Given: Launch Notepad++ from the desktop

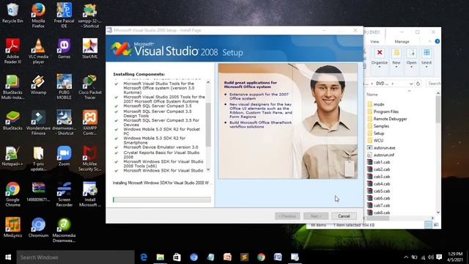Looking at the screenshot, I should click(12, 155).
